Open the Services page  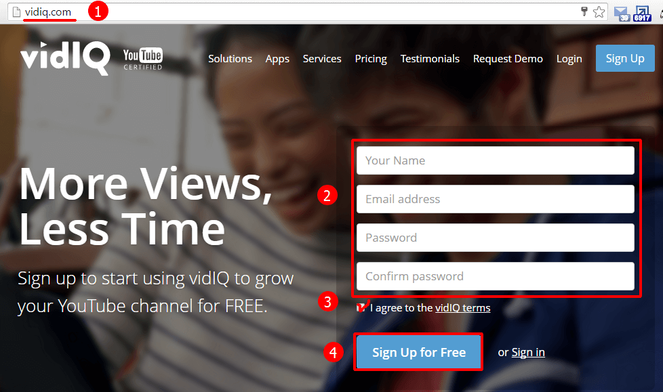coord(321,59)
